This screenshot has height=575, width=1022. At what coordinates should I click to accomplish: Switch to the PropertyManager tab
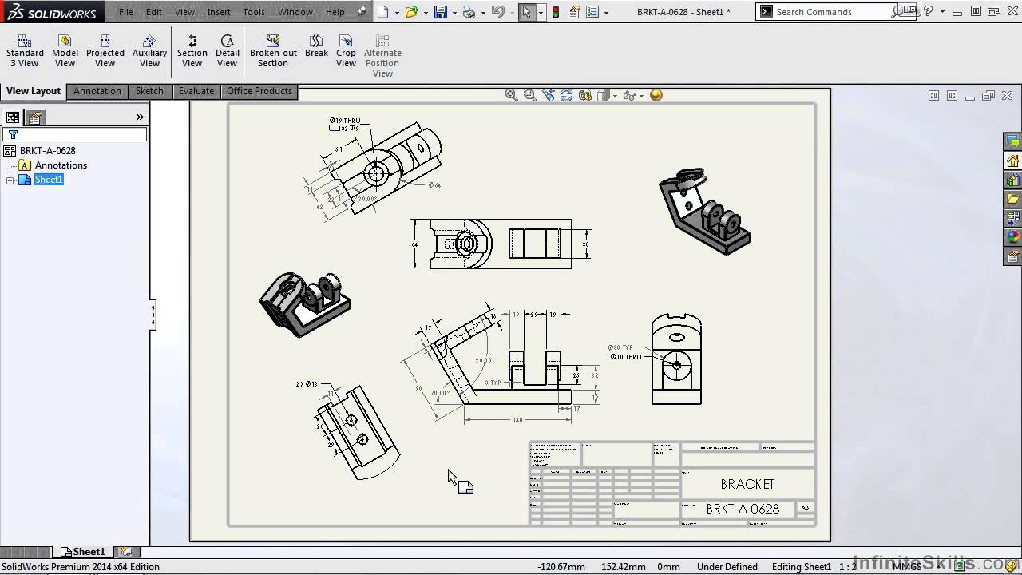[x=34, y=117]
